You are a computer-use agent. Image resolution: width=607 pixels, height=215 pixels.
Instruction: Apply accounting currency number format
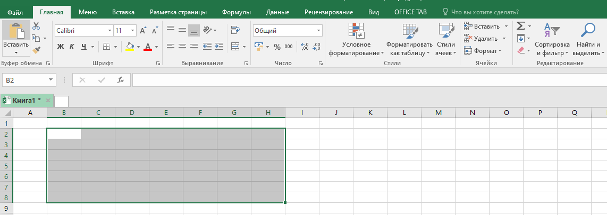click(259, 47)
